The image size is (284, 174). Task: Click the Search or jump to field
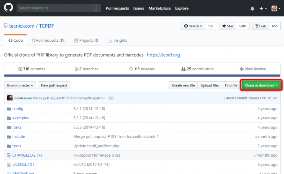click(x=55, y=8)
